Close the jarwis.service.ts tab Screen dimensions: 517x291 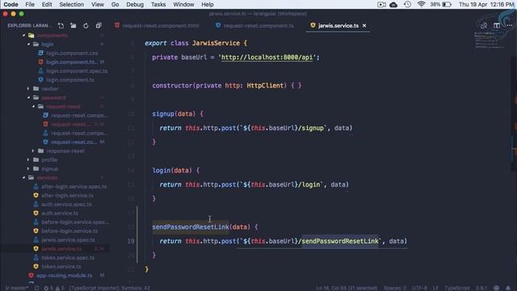pyautogui.click(x=364, y=25)
